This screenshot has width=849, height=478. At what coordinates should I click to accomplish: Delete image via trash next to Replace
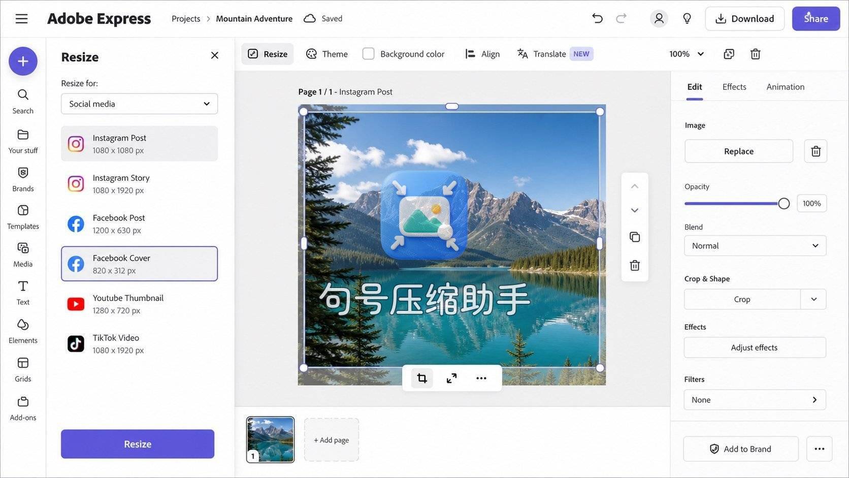815,151
